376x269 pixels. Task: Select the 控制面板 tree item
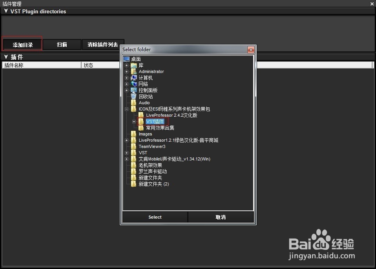tap(148, 90)
